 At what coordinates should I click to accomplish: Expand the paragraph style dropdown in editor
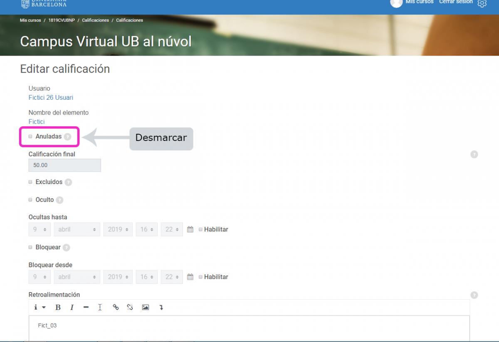tap(40, 308)
